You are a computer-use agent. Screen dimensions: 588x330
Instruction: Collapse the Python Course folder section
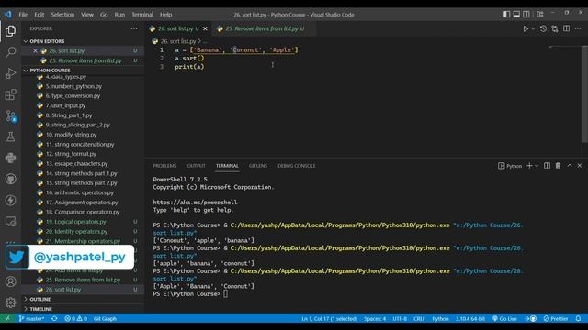(50, 71)
